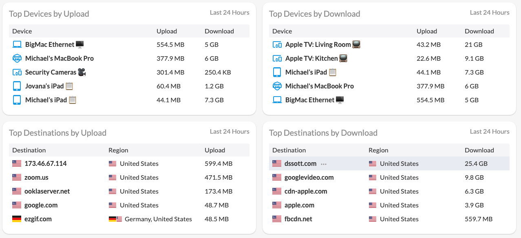Click the Apple TV: Kitchen device icon

(x=277, y=58)
